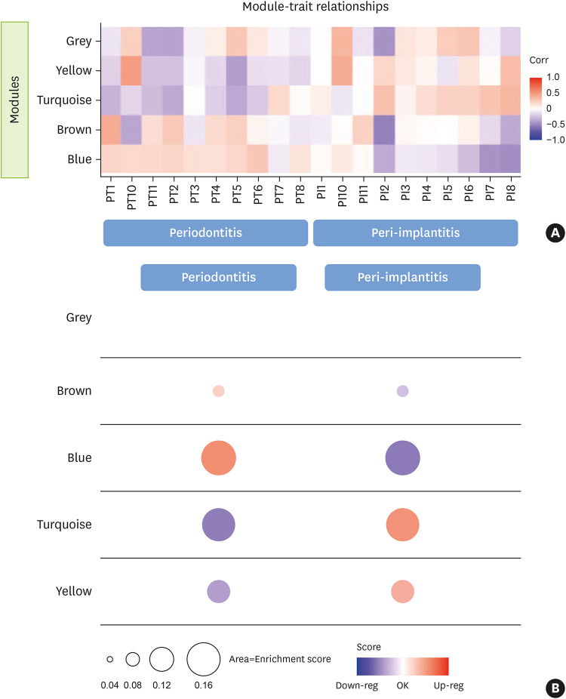Click the circled B panel badge
Viewport: 566px width, 699px height.
click(555, 688)
